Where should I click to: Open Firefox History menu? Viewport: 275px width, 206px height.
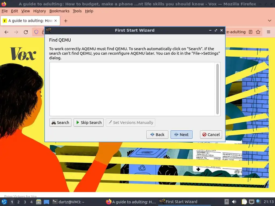[39, 11]
